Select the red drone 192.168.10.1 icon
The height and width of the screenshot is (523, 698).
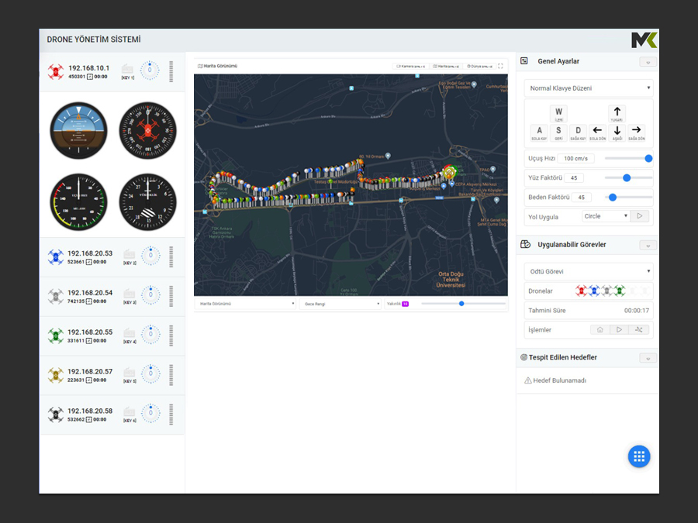pos(56,71)
